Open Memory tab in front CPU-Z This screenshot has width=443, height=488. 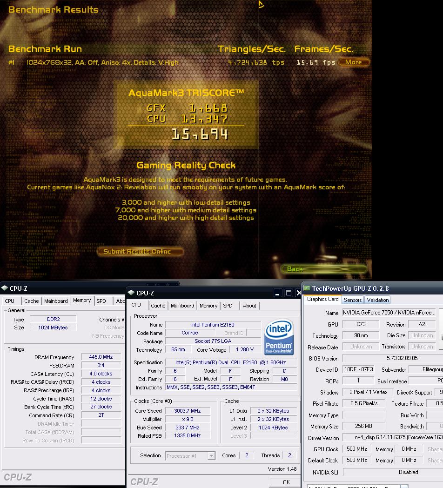coord(208,306)
